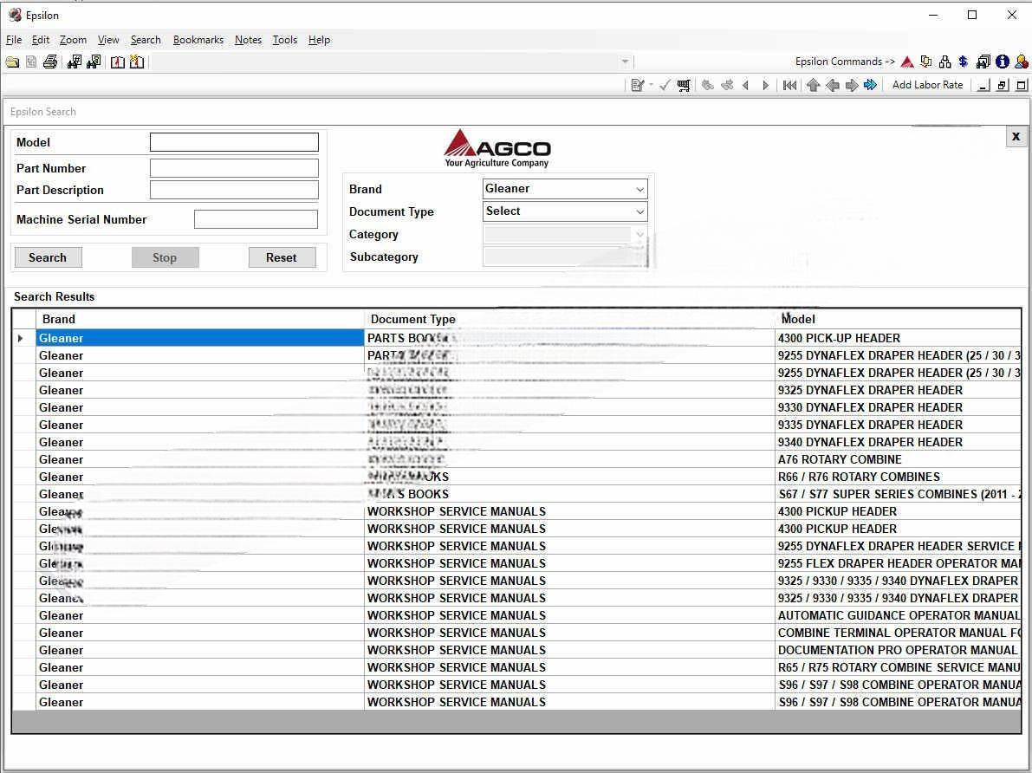Screen dimensions: 1032x773
Task: Click the hierarchy tree icon in Epsilon Commands
Action: click(944, 62)
